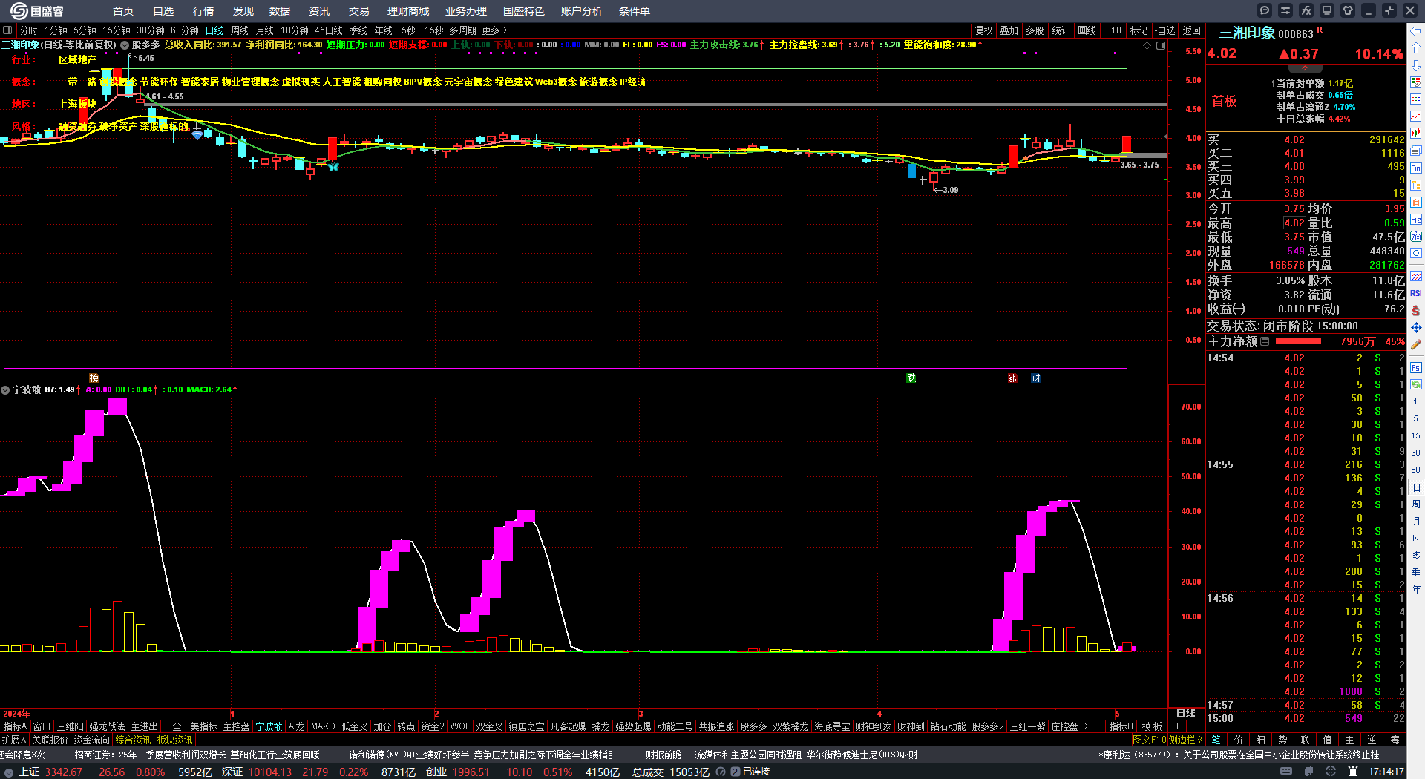Toggle 多股 multi-stock view
The image size is (1425, 779).
(x=1035, y=30)
